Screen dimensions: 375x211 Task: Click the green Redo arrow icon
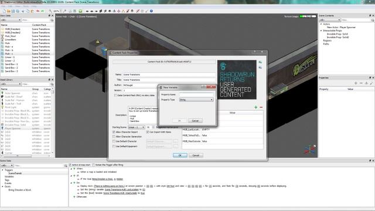coord(43,11)
